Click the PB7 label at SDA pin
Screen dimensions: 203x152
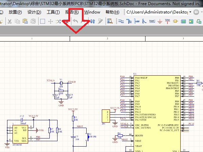38,140
